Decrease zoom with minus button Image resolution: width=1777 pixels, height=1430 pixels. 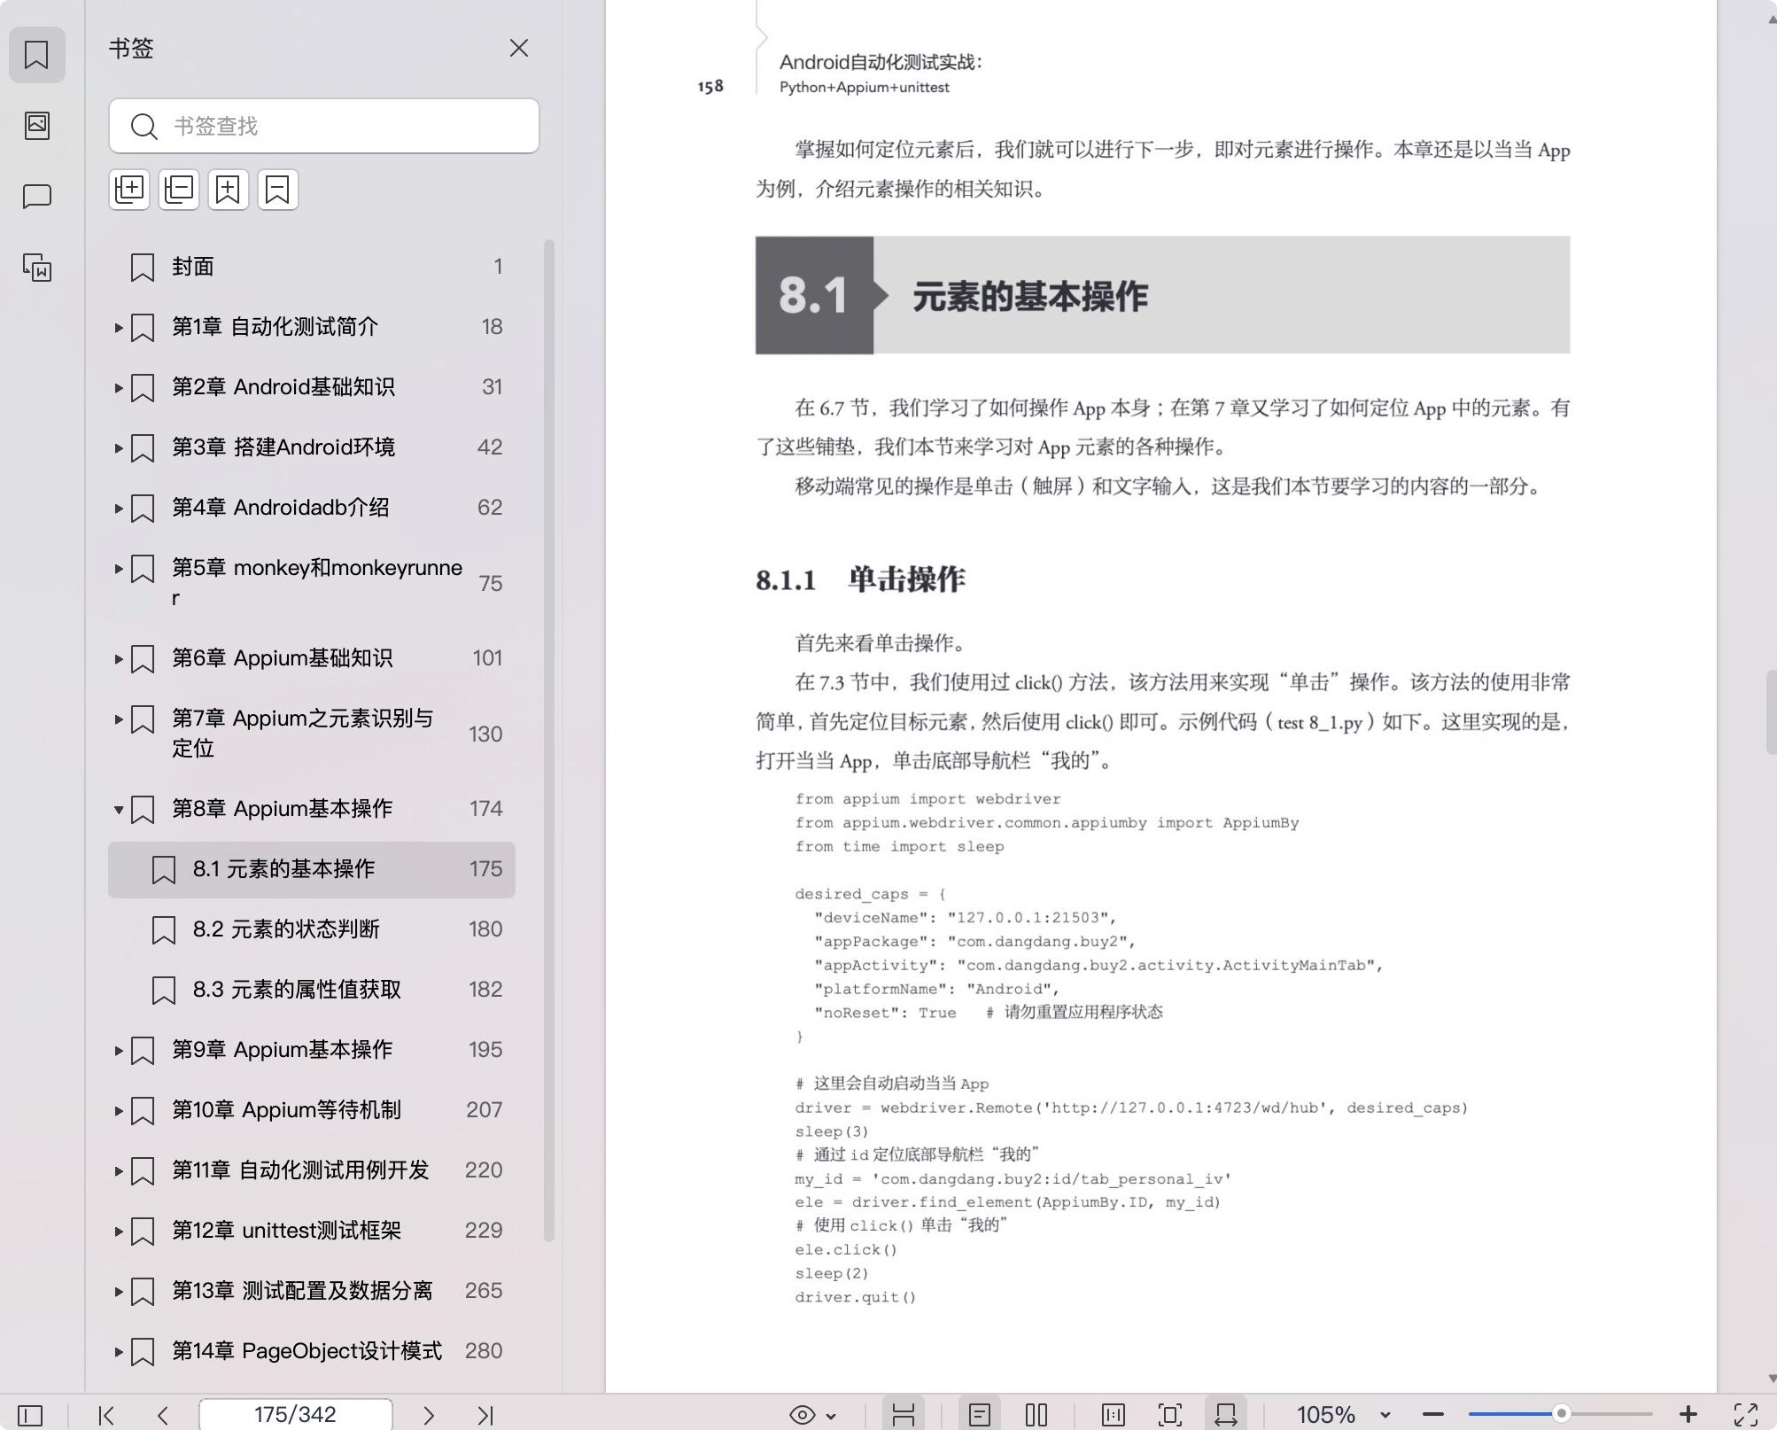tap(1433, 1415)
